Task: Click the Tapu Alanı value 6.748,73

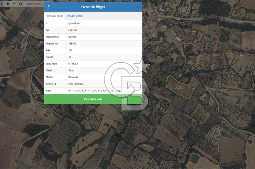Action: 73,64
